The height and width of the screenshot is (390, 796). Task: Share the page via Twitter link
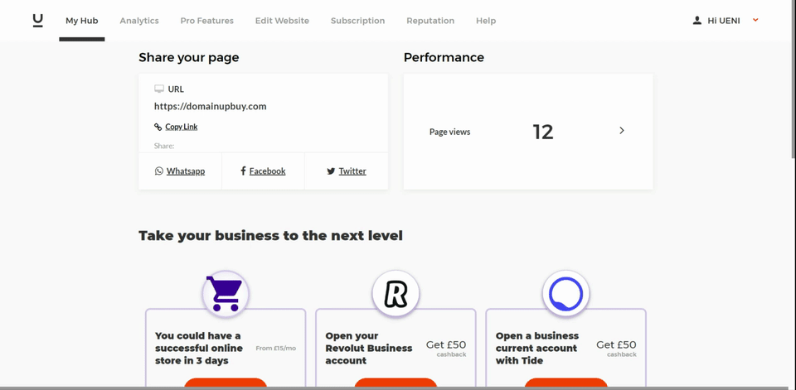(352, 171)
